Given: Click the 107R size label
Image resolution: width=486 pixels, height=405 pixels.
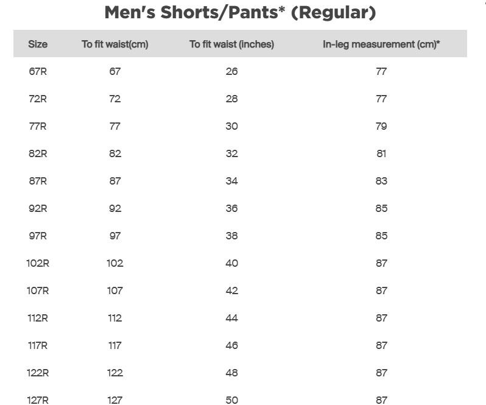Looking at the screenshot, I should point(38,291).
